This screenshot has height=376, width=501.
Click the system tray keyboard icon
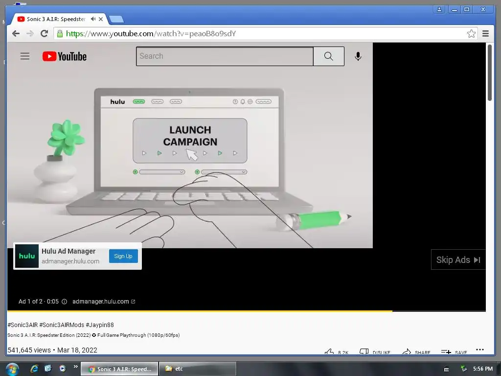[x=446, y=369]
